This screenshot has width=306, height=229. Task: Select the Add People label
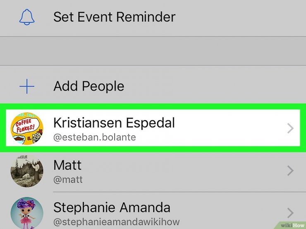tap(89, 86)
